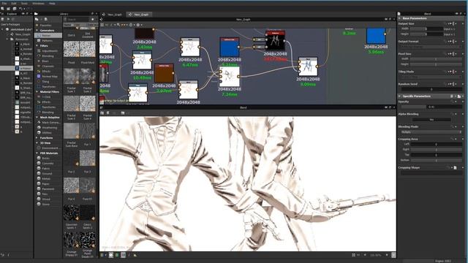This screenshot has height=263, width=468.
Task: Open the Blending Mode dropdown set to Multiply
Action: click(x=431, y=131)
